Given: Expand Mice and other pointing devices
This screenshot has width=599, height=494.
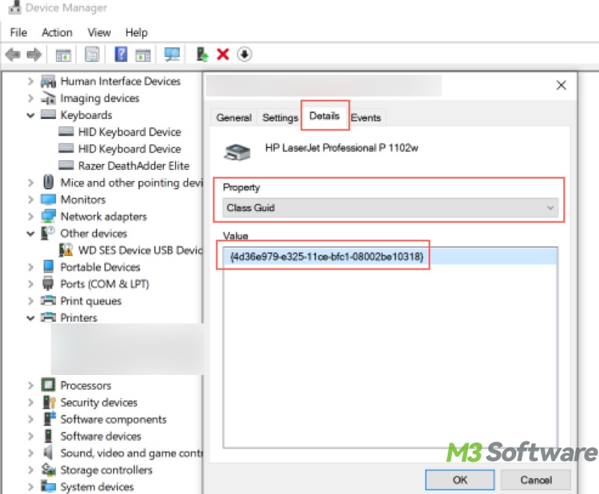Looking at the screenshot, I should 31,183.
